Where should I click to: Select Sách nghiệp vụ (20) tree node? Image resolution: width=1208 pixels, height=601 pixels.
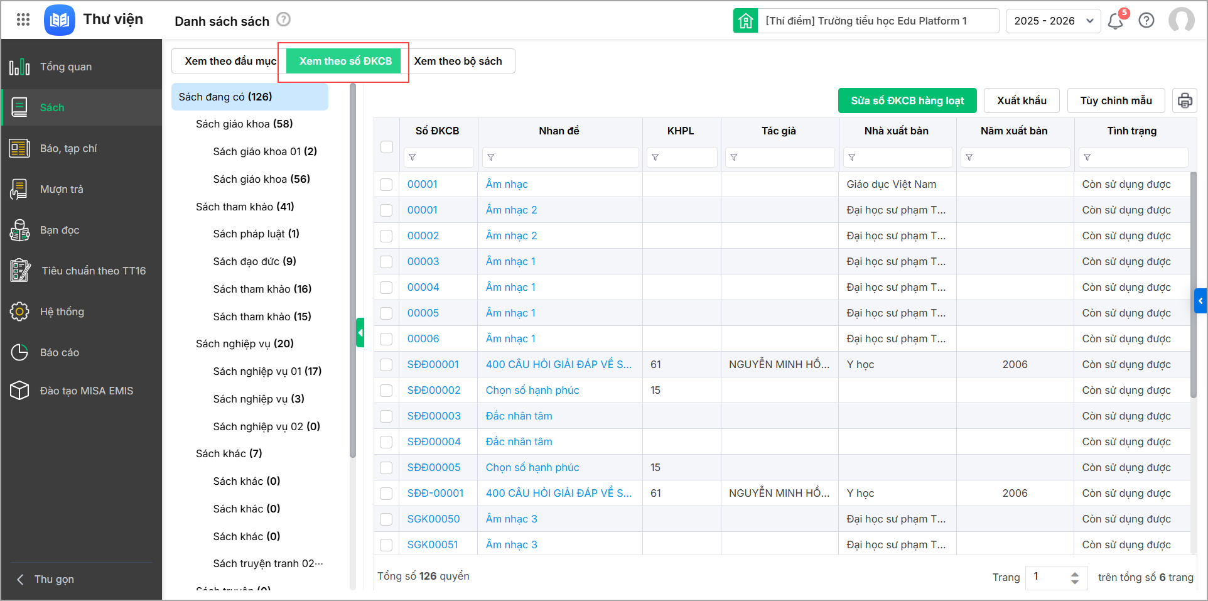[245, 344]
